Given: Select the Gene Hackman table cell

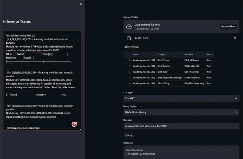Looking at the screenshot, I should [194, 72].
